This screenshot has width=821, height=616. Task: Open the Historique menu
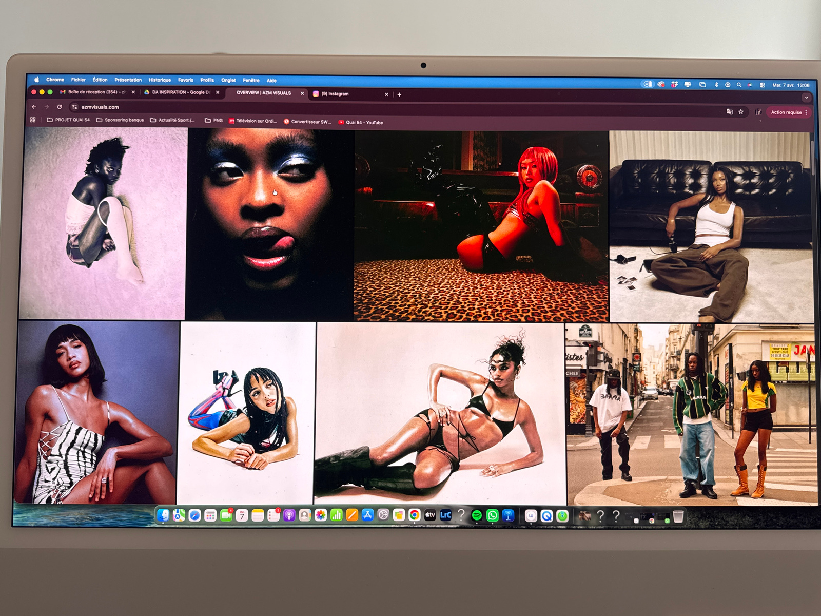160,80
